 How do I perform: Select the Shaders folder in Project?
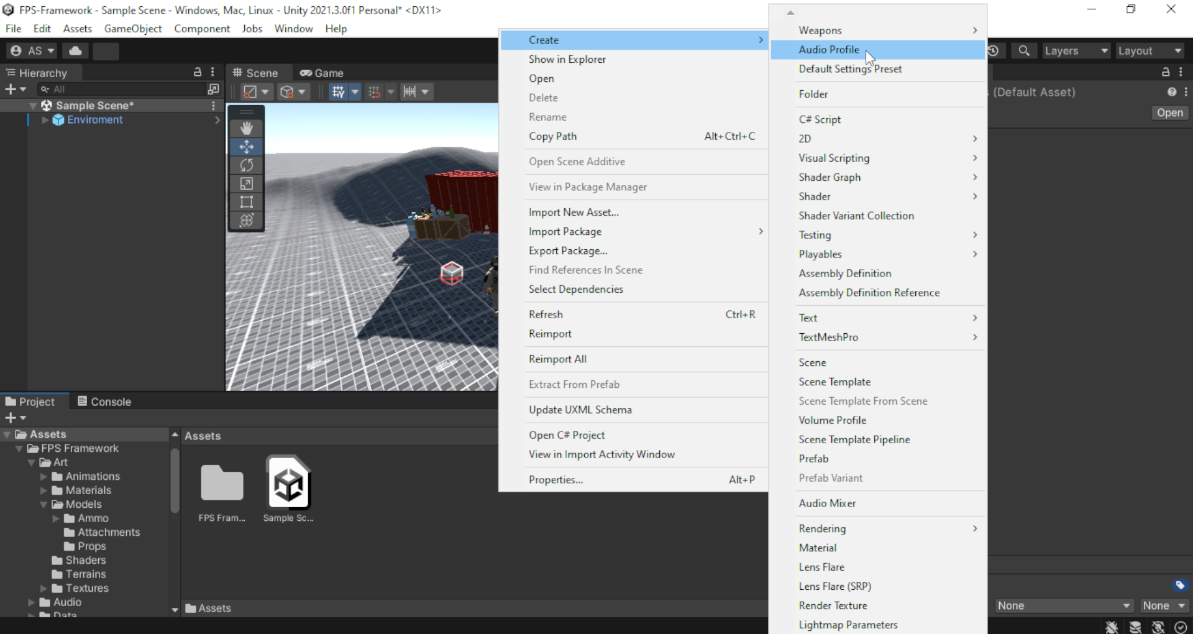click(86, 561)
